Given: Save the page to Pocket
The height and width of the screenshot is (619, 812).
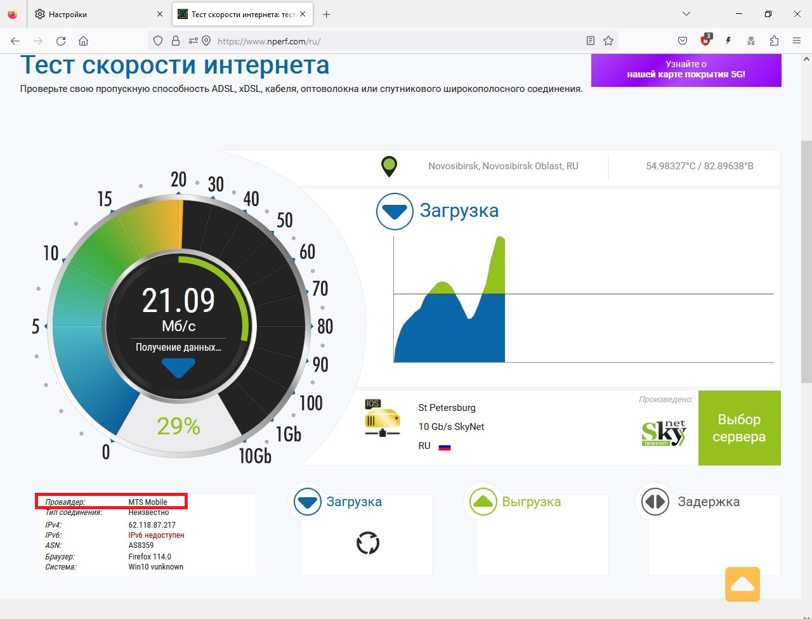Looking at the screenshot, I should point(683,41).
